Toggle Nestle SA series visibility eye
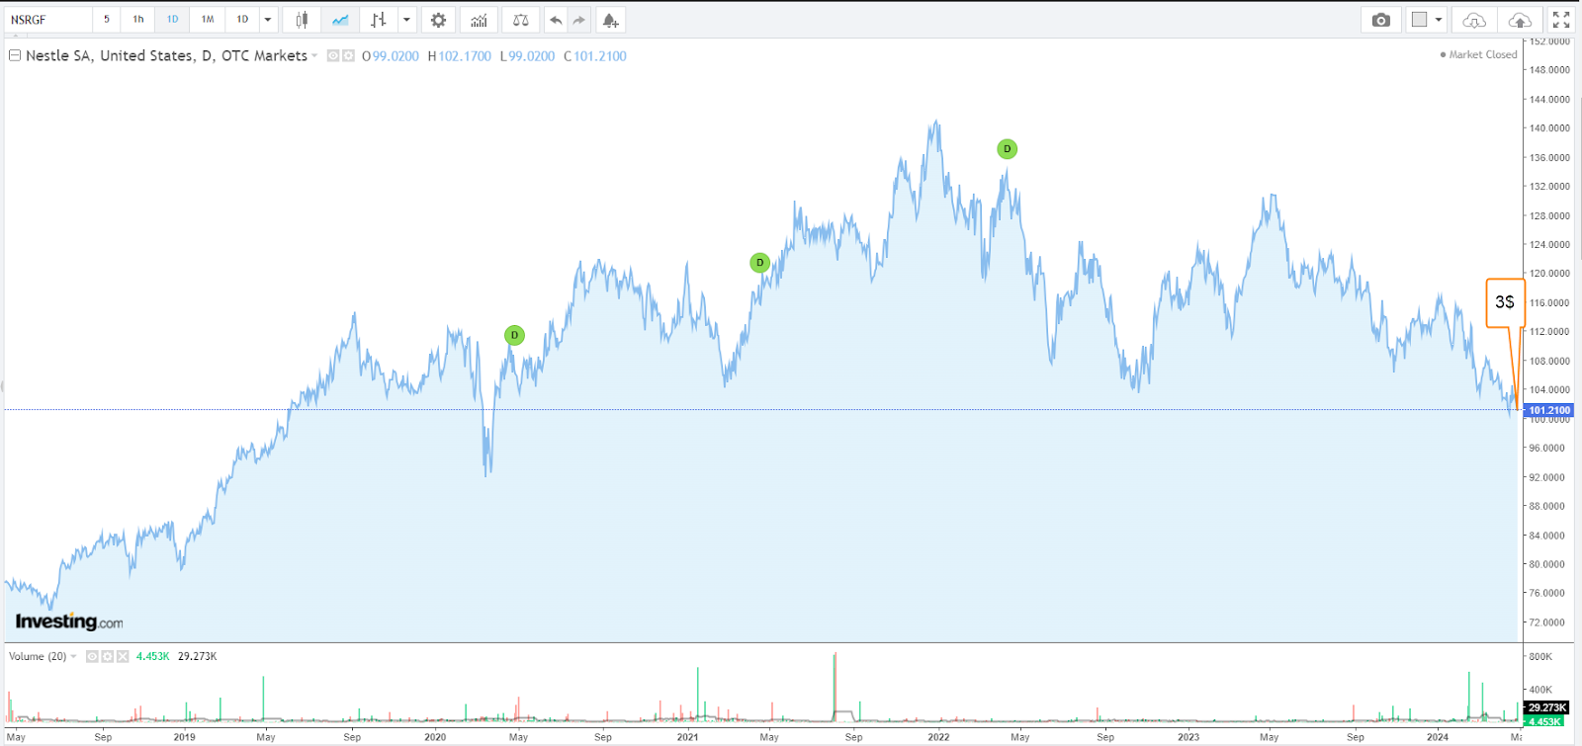 (x=333, y=56)
